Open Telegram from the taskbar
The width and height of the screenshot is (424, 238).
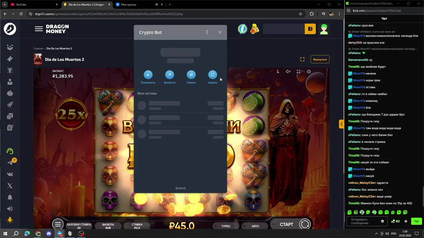click(60, 234)
